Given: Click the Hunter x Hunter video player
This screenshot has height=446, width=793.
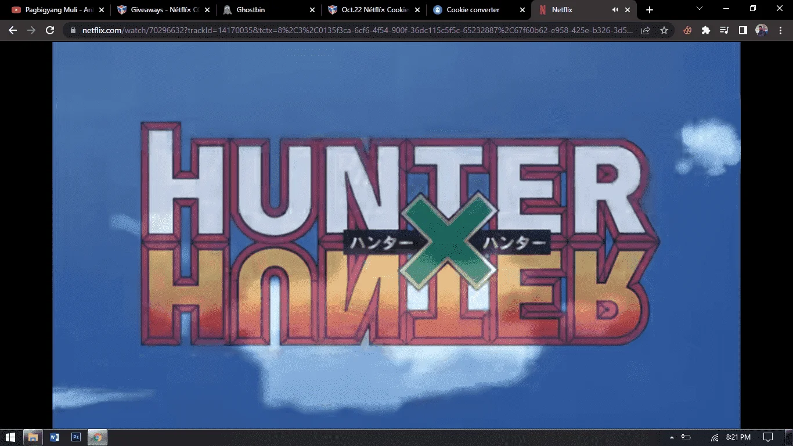Looking at the screenshot, I should coord(396,235).
